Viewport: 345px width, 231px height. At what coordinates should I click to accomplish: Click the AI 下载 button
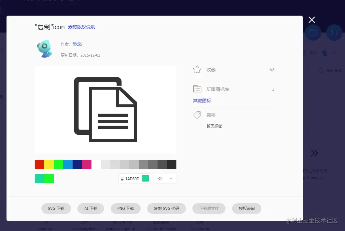click(91, 208)
